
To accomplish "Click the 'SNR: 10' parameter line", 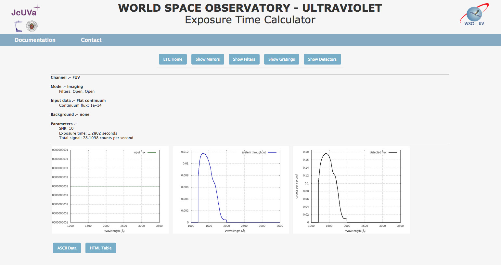I will point(66,128).
